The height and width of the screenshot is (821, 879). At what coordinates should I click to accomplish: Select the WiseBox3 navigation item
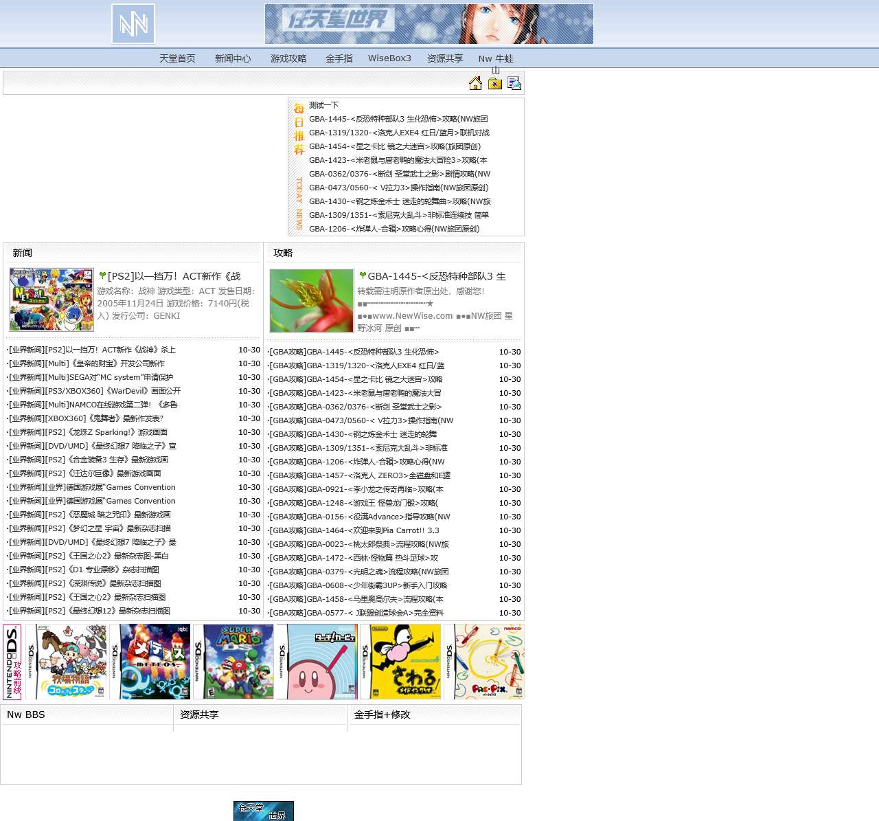click(389, 58)
